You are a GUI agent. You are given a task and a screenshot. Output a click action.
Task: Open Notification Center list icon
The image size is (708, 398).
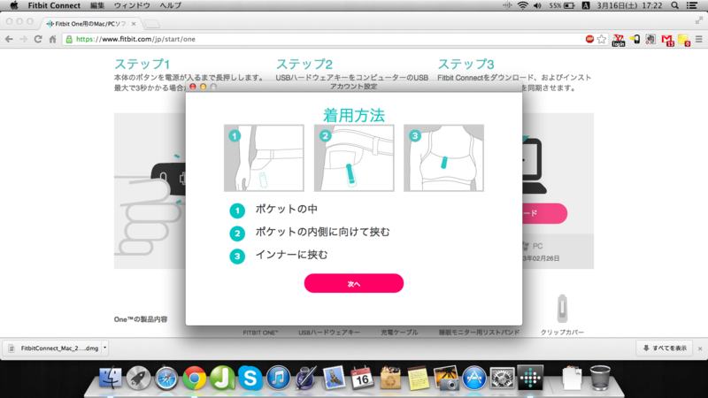[x=692, y=5]
